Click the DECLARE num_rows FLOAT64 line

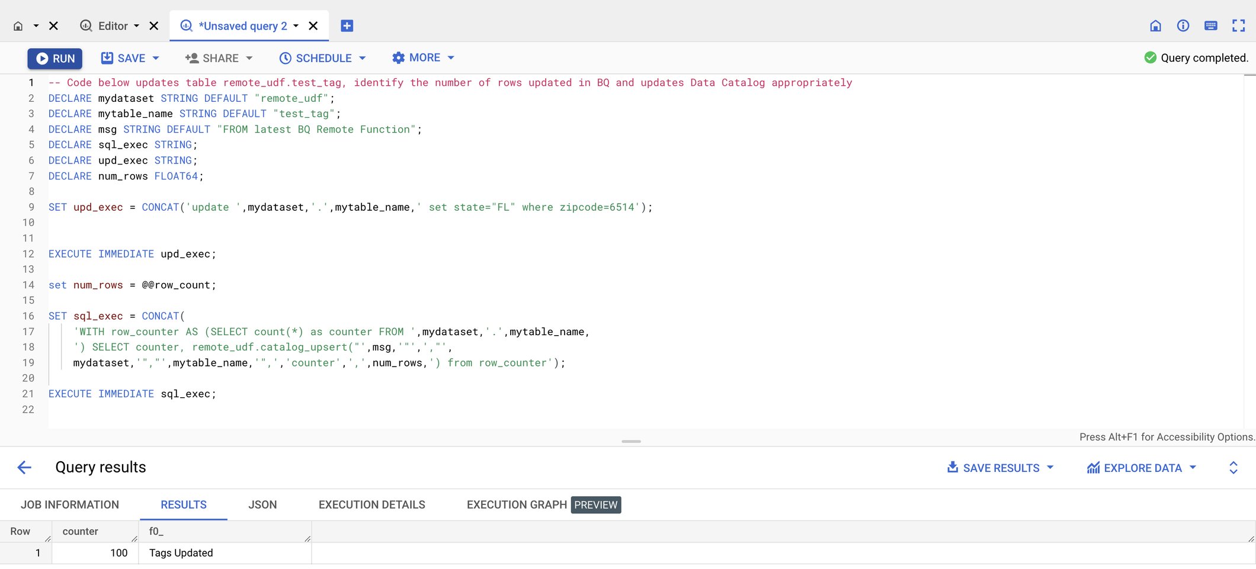(x=126, y=176)
